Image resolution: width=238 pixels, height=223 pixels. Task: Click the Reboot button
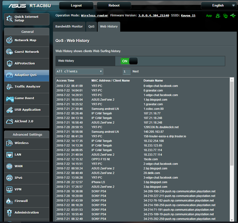pyautogui.click(x=114, y=5)
